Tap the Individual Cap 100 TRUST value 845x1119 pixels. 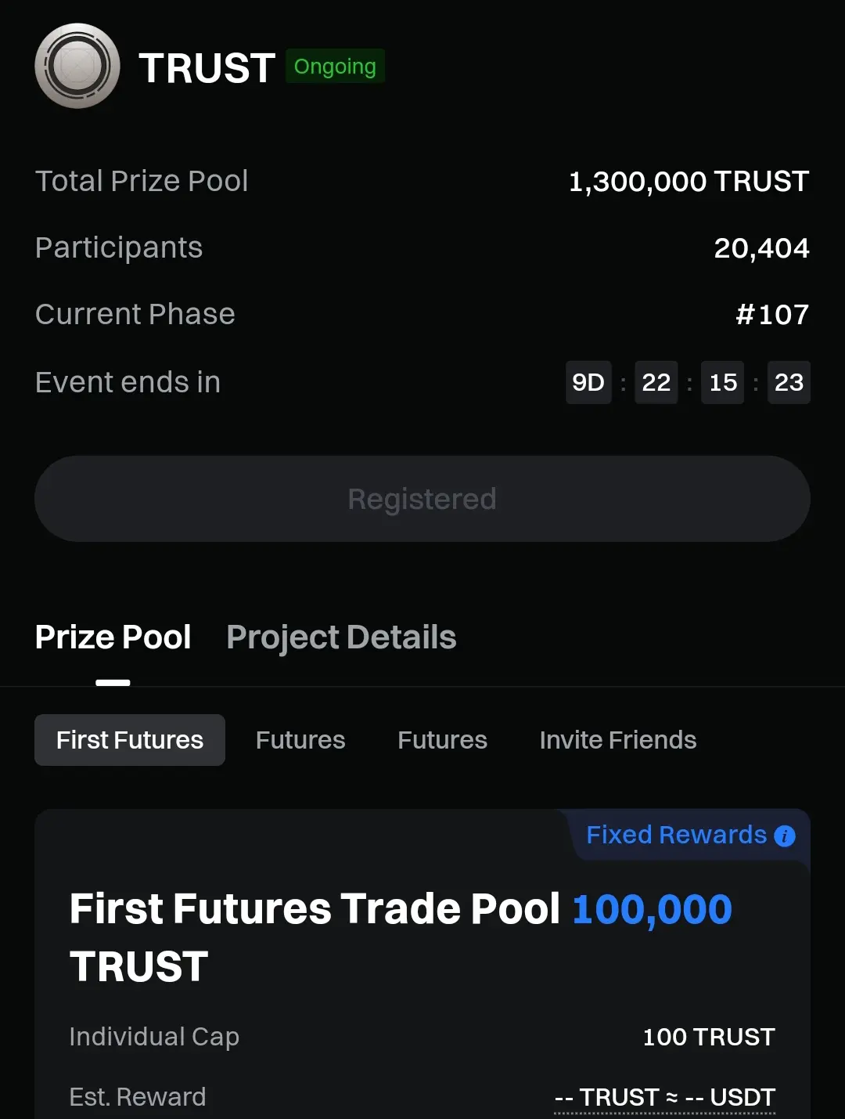[708, 1037]
